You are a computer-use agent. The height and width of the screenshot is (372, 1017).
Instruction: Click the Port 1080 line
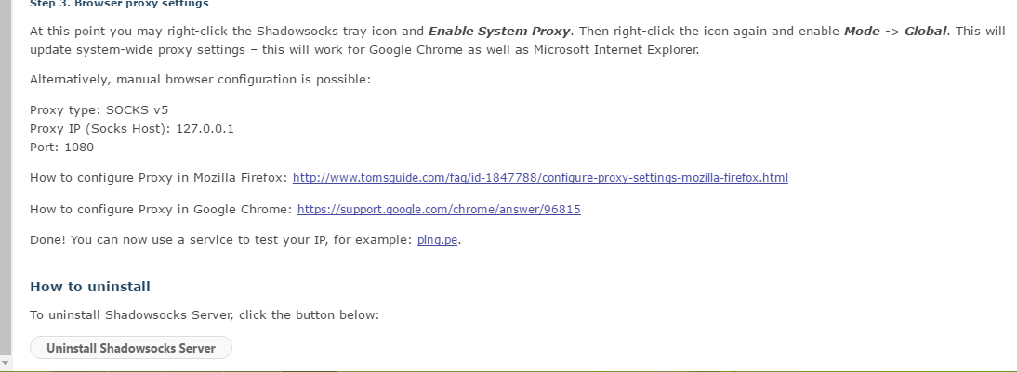(x=61, y=147)
